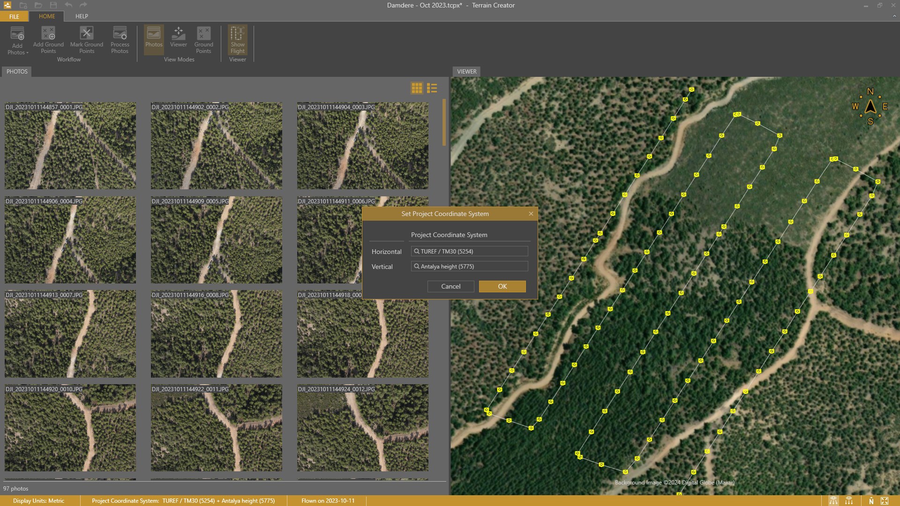Open Vertical coordinate system selector

pyautogui.click(x=469, y=267)
